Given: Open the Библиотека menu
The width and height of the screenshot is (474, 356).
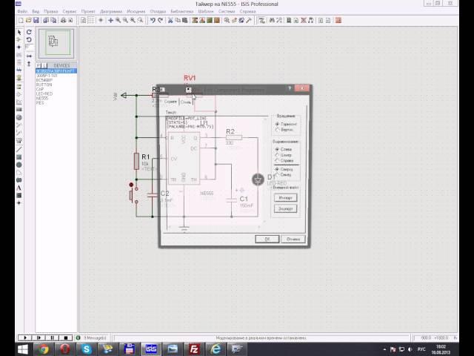Looking at the screenshot, I should [182, 11].
